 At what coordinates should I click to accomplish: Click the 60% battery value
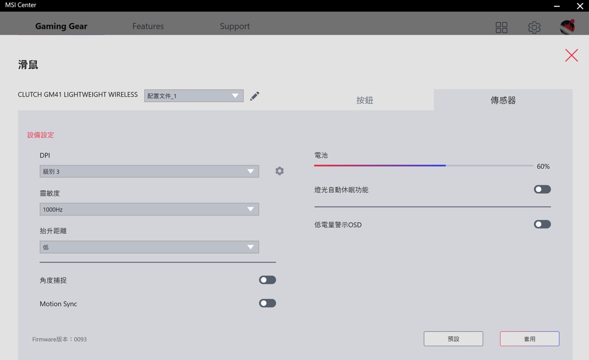click(x=543, y=167)
